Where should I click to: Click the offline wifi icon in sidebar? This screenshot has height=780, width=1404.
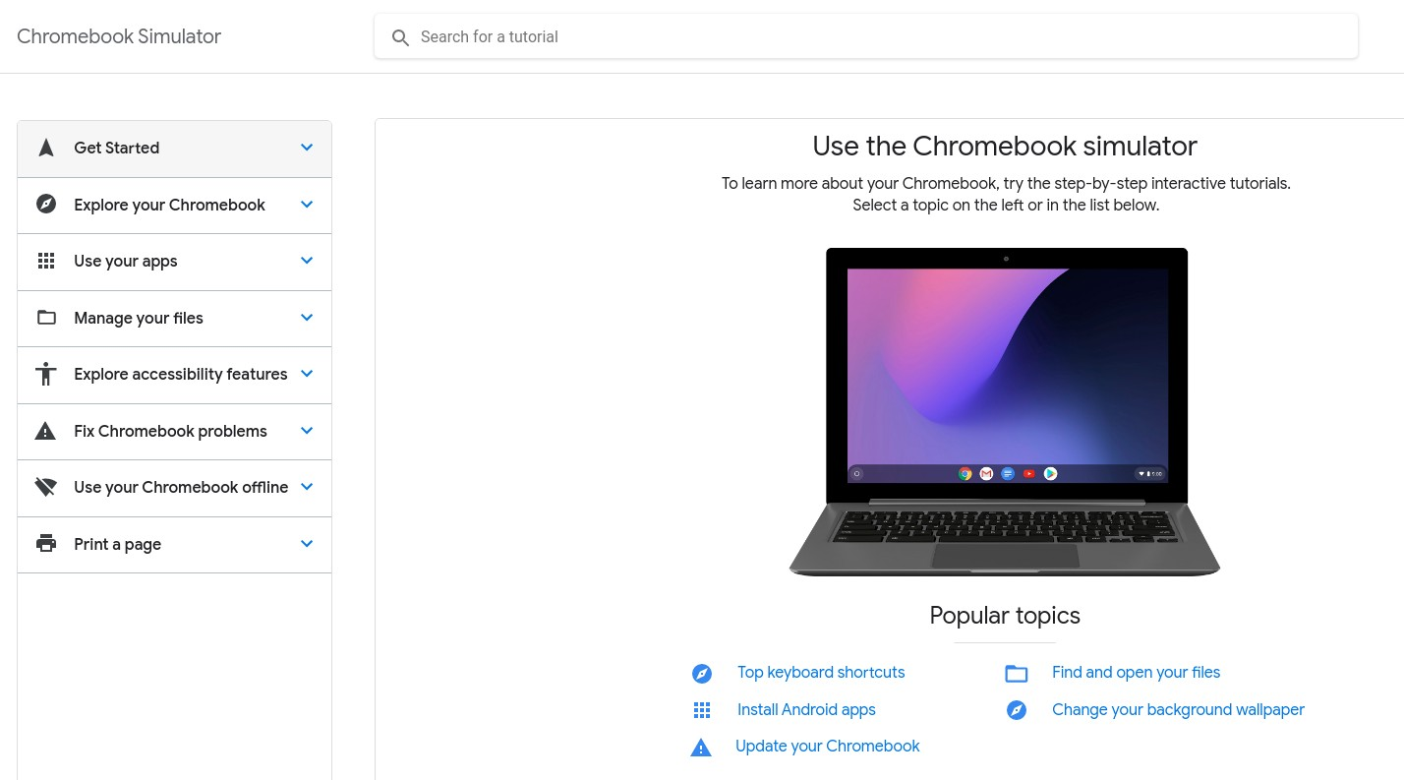[x=46, y=487]
